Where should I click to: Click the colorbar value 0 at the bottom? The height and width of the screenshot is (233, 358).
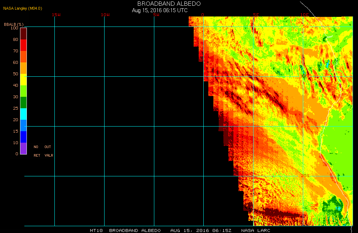[x=17, y=154]
